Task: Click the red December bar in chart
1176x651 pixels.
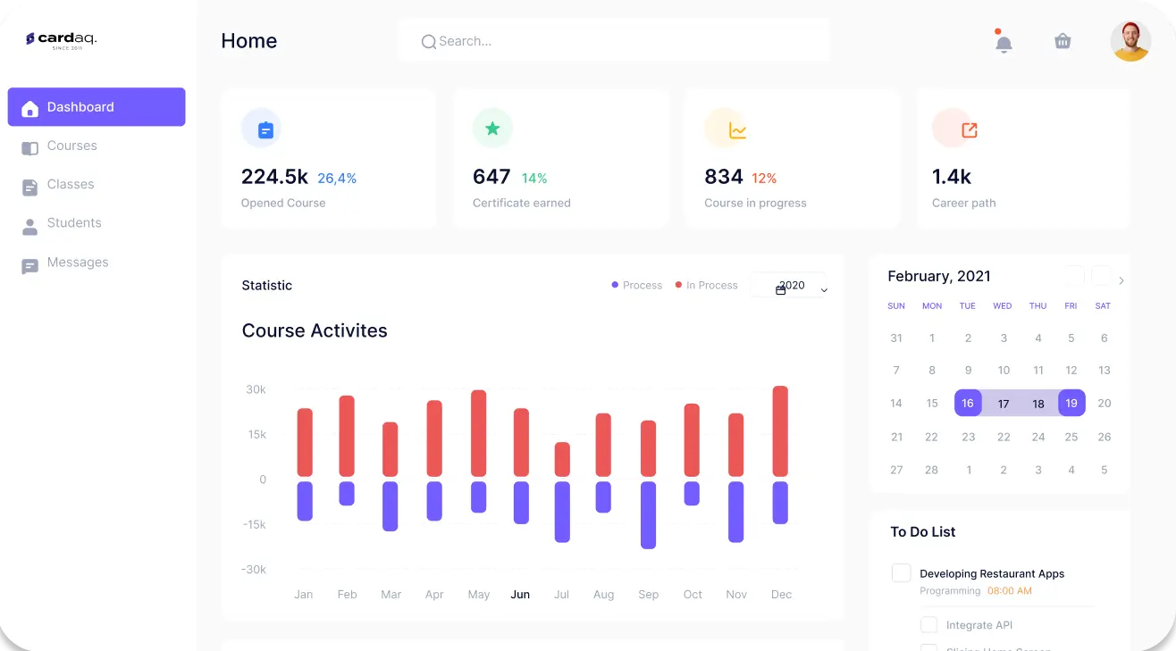Action: click(x=780, y=431)
